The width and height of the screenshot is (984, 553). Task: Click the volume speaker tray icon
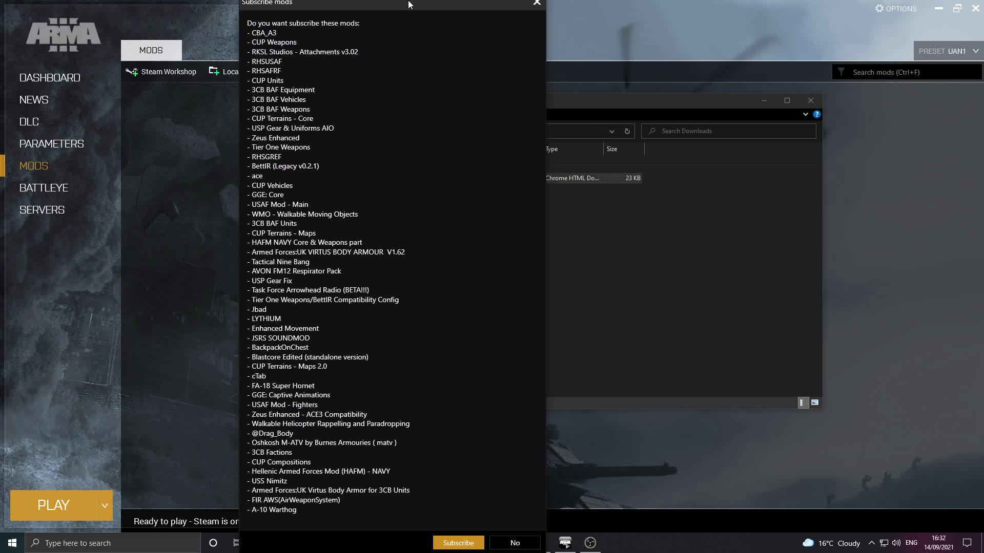point(896,543)
